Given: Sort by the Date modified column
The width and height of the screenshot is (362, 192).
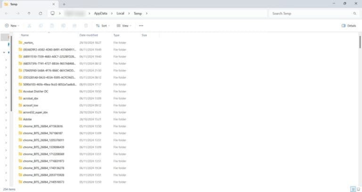Looking at the screenshot, I should [89, 35].
